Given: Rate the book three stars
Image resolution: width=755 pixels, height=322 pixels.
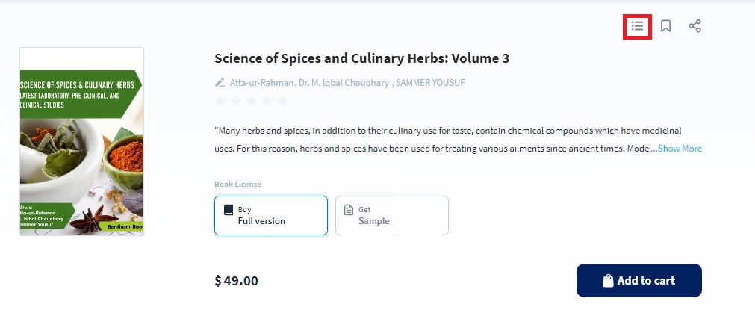Looking at the screenshot, I should point(251,101).
